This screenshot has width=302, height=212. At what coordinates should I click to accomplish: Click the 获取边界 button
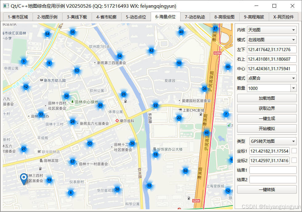pos(267,108)
